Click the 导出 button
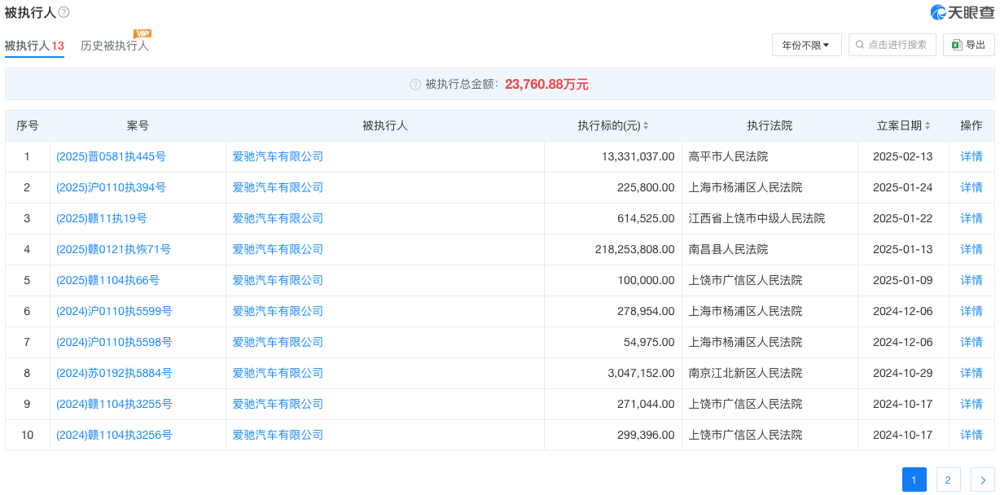 pos(968,45)
